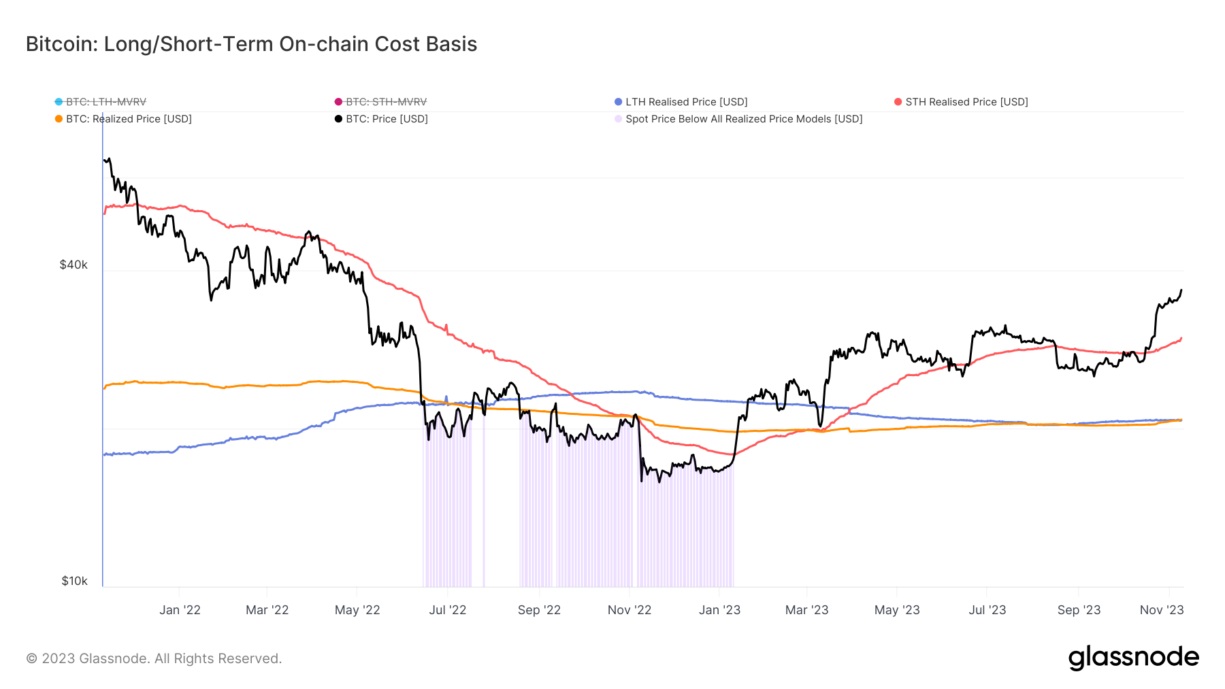The height and width of the screenshot is (689, 1225).
Task: Click the chart title Long/Short-Term On-chain Cost Basis
Action: [251, 44]
